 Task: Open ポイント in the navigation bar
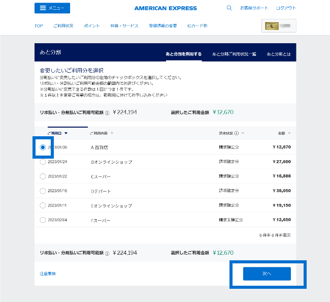point(91,26)
